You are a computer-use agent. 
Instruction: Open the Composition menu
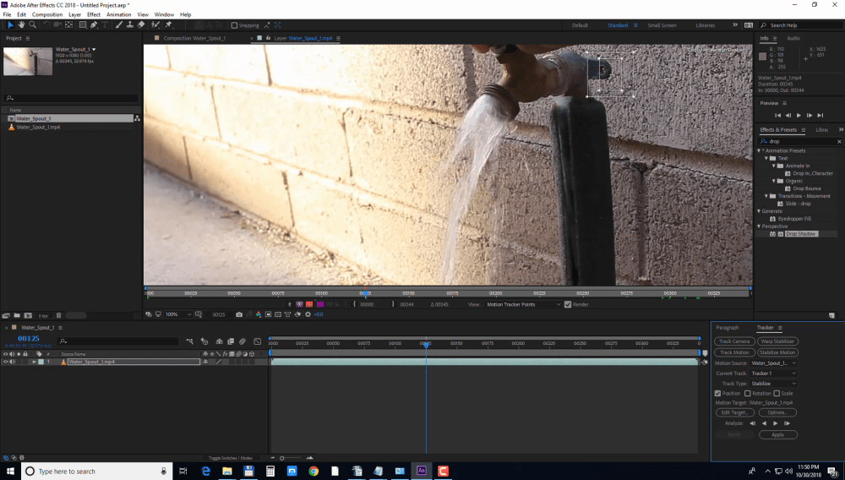(46, 14)
